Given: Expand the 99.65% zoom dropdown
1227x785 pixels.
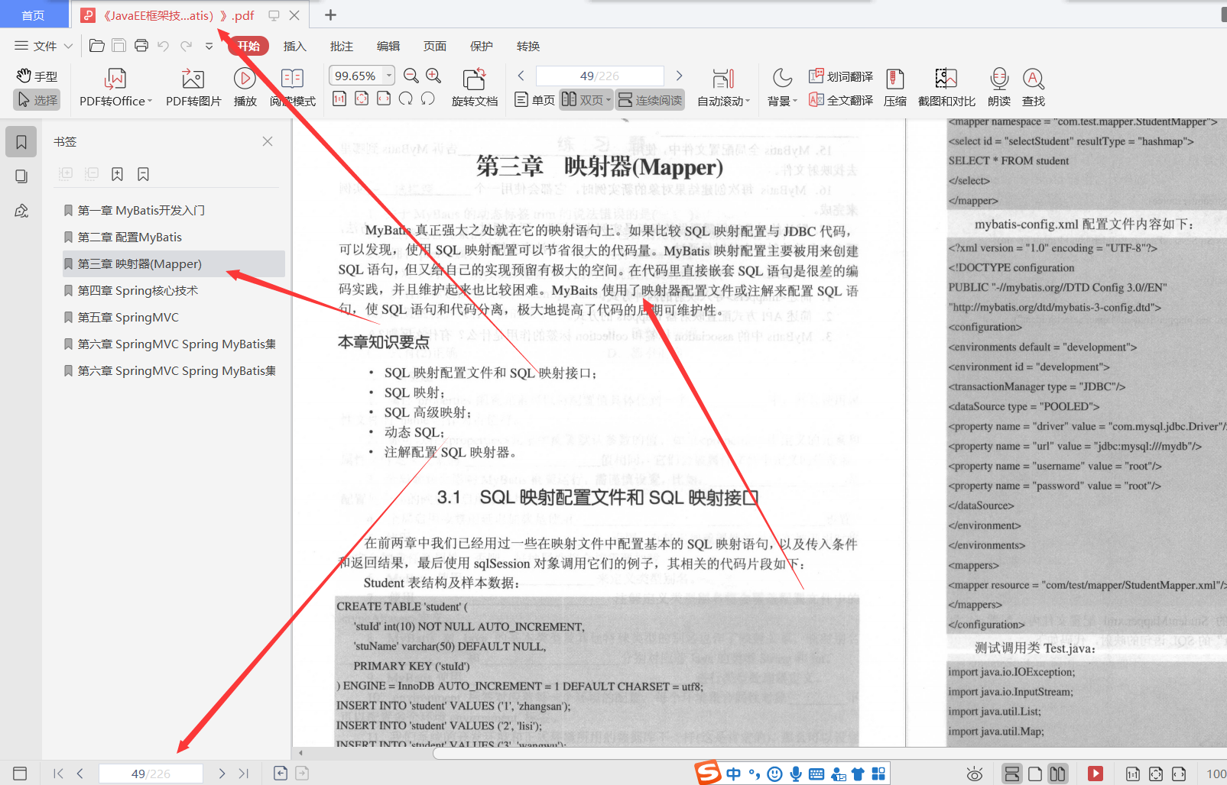Looking at the screenshot, I should [x=389, y=76].
